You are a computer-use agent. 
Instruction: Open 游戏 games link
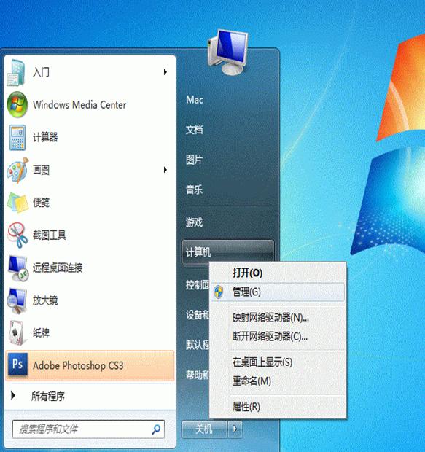194,222
